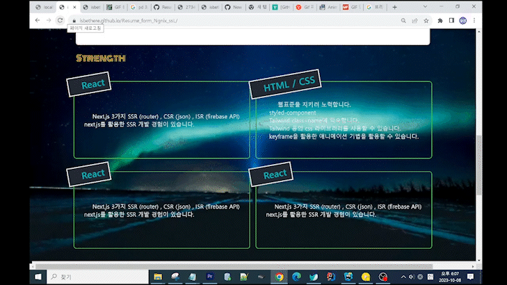Select the URL in the address bar
The height and width of the screenshot is (285, 507).
click(129, 21)
